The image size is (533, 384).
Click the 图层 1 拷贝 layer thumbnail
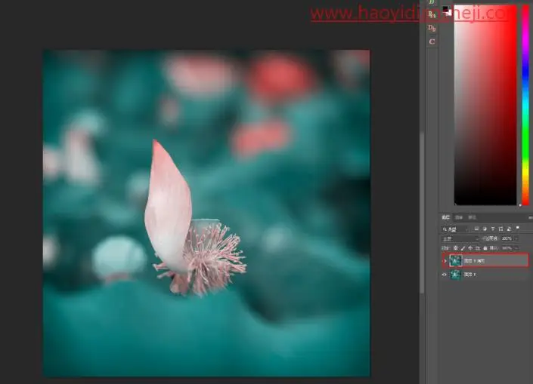[455, 260]
